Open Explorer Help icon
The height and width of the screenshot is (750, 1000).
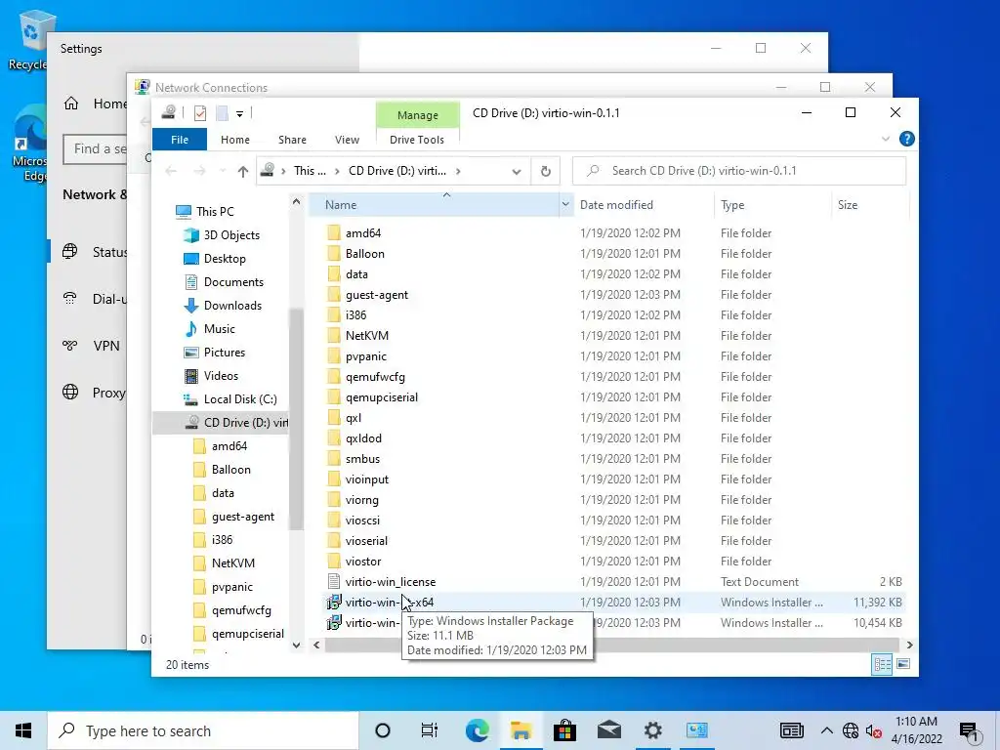[x=906, y=139]
